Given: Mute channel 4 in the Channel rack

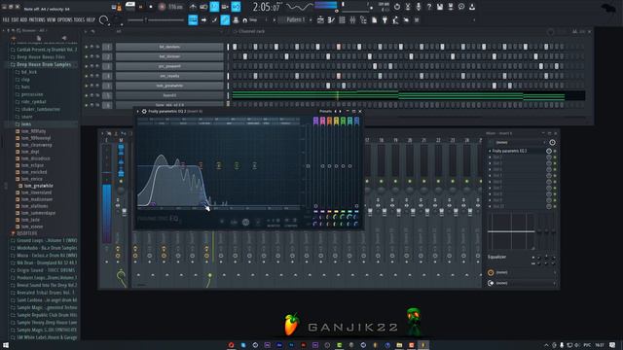Looking at the screenshot, I should pyautogui.click(x=87, y=76).
